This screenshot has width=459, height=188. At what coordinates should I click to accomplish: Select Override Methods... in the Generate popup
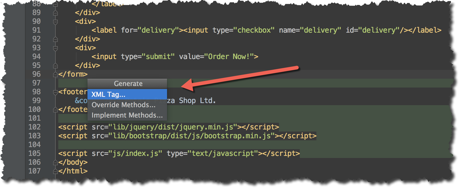point(127,105)
